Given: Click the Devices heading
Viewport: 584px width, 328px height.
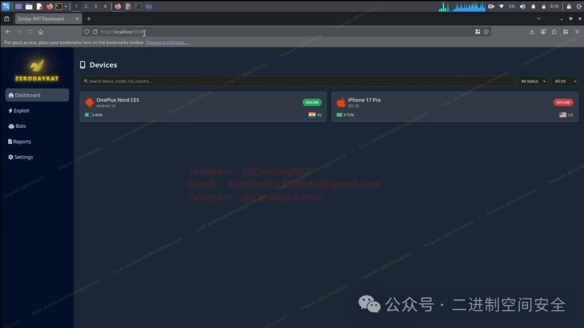Looking at the screenshot, I should point(99,65).
